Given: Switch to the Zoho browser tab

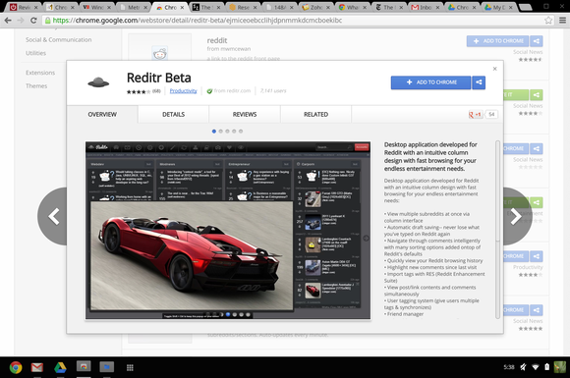Looking at the screenshot, I should tap(315, 7).
